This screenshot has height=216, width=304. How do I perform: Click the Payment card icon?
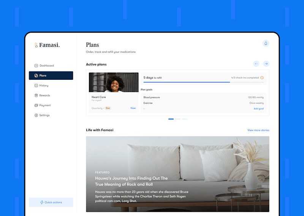coord(36,106)
